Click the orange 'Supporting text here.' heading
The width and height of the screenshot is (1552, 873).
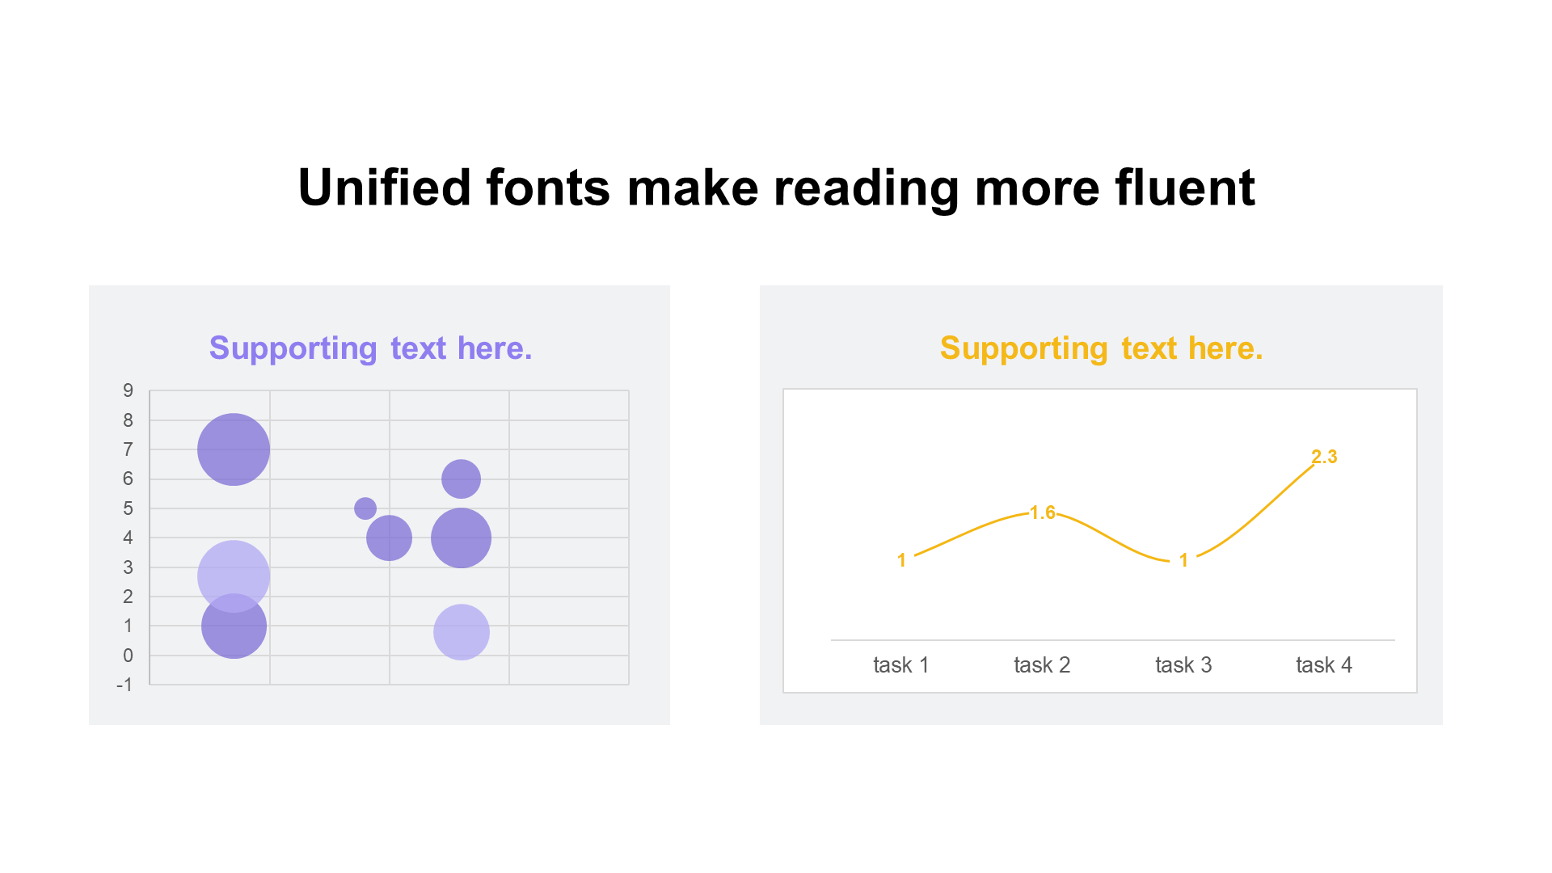point(1101,348)
